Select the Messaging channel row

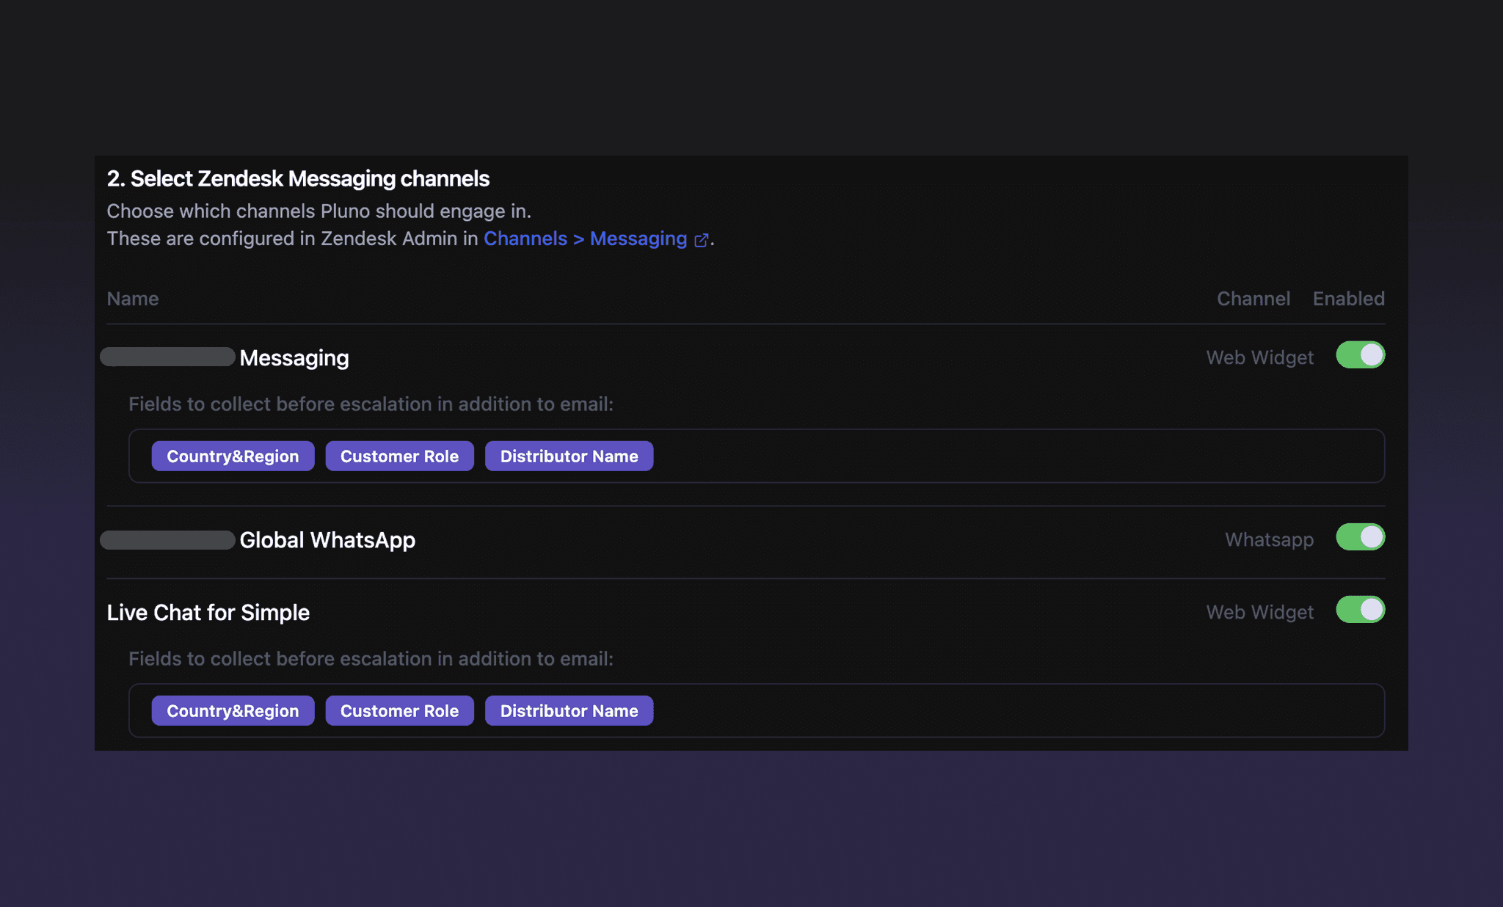294,357
